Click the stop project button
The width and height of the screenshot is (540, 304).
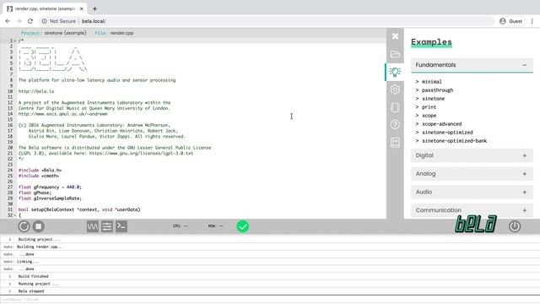click(38, 226)
